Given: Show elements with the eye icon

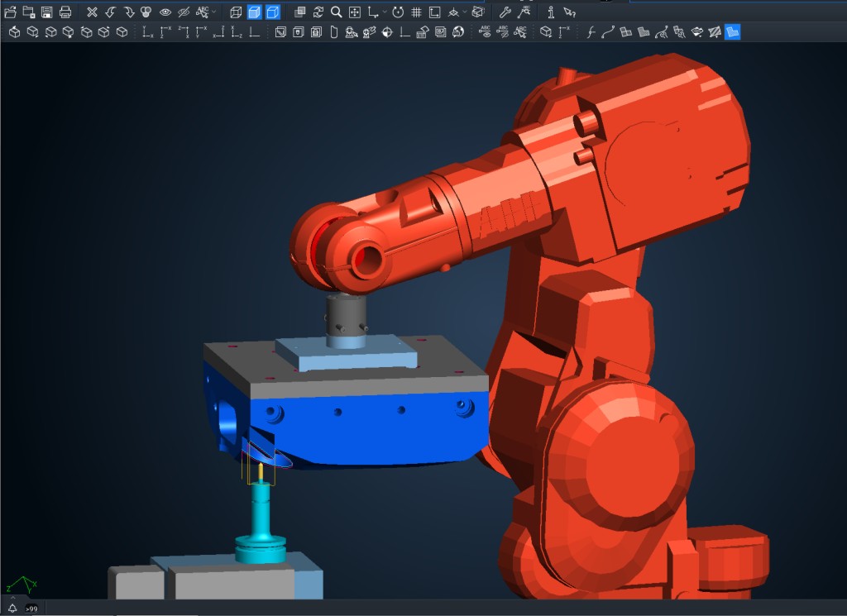Looking at the screenshot, I should pos(165,12).
